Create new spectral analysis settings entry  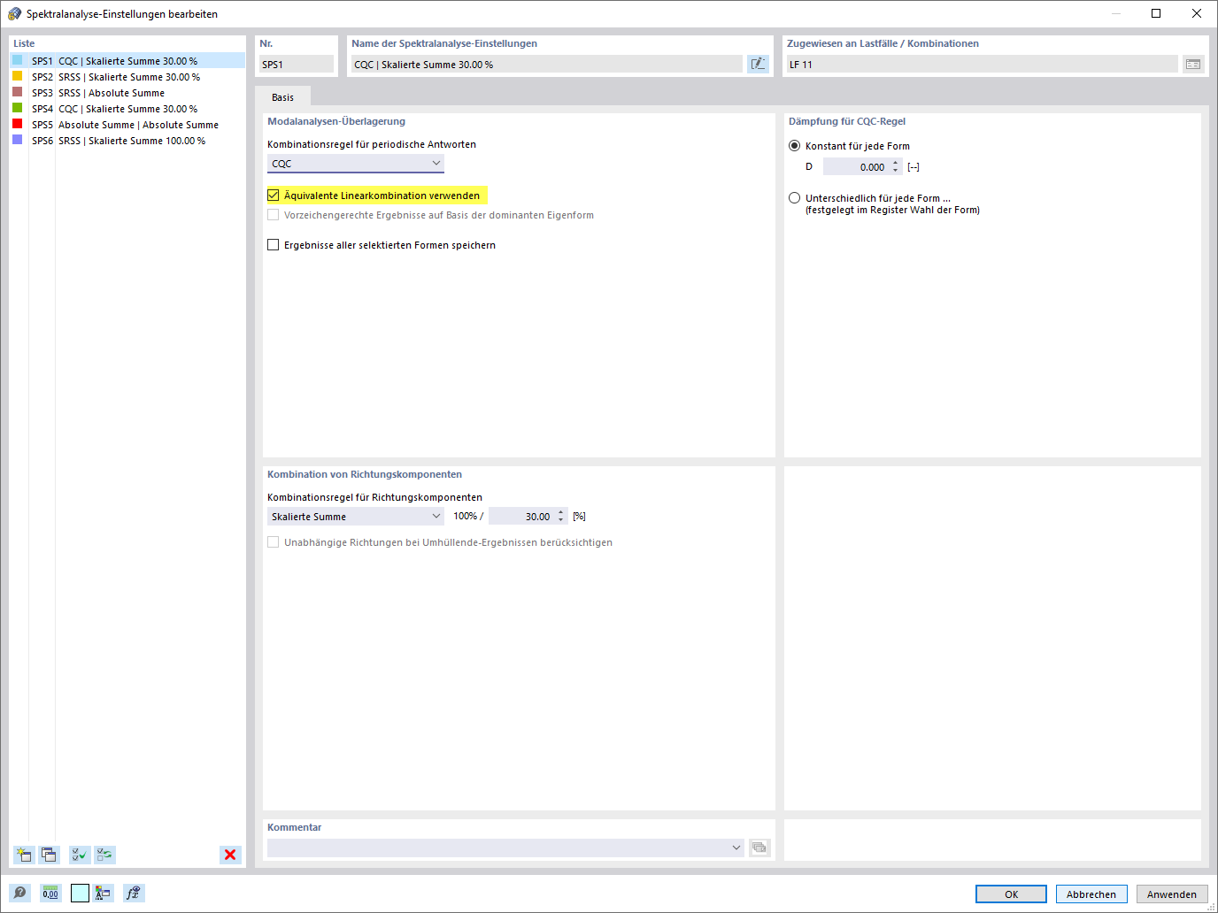[24, 855]
